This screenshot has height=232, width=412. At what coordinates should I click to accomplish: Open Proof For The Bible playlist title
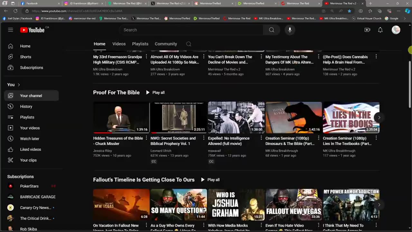pos(116,92)
